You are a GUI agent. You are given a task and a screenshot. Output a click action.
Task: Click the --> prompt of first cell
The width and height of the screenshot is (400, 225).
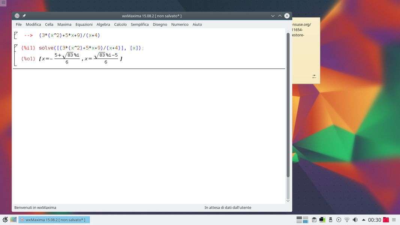tap(28, 36)
